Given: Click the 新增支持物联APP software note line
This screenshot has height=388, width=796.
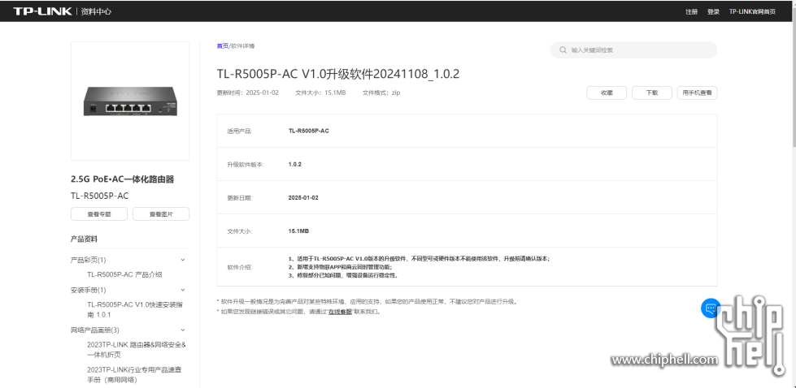Looking at the screenshot, I should [340, 267].
